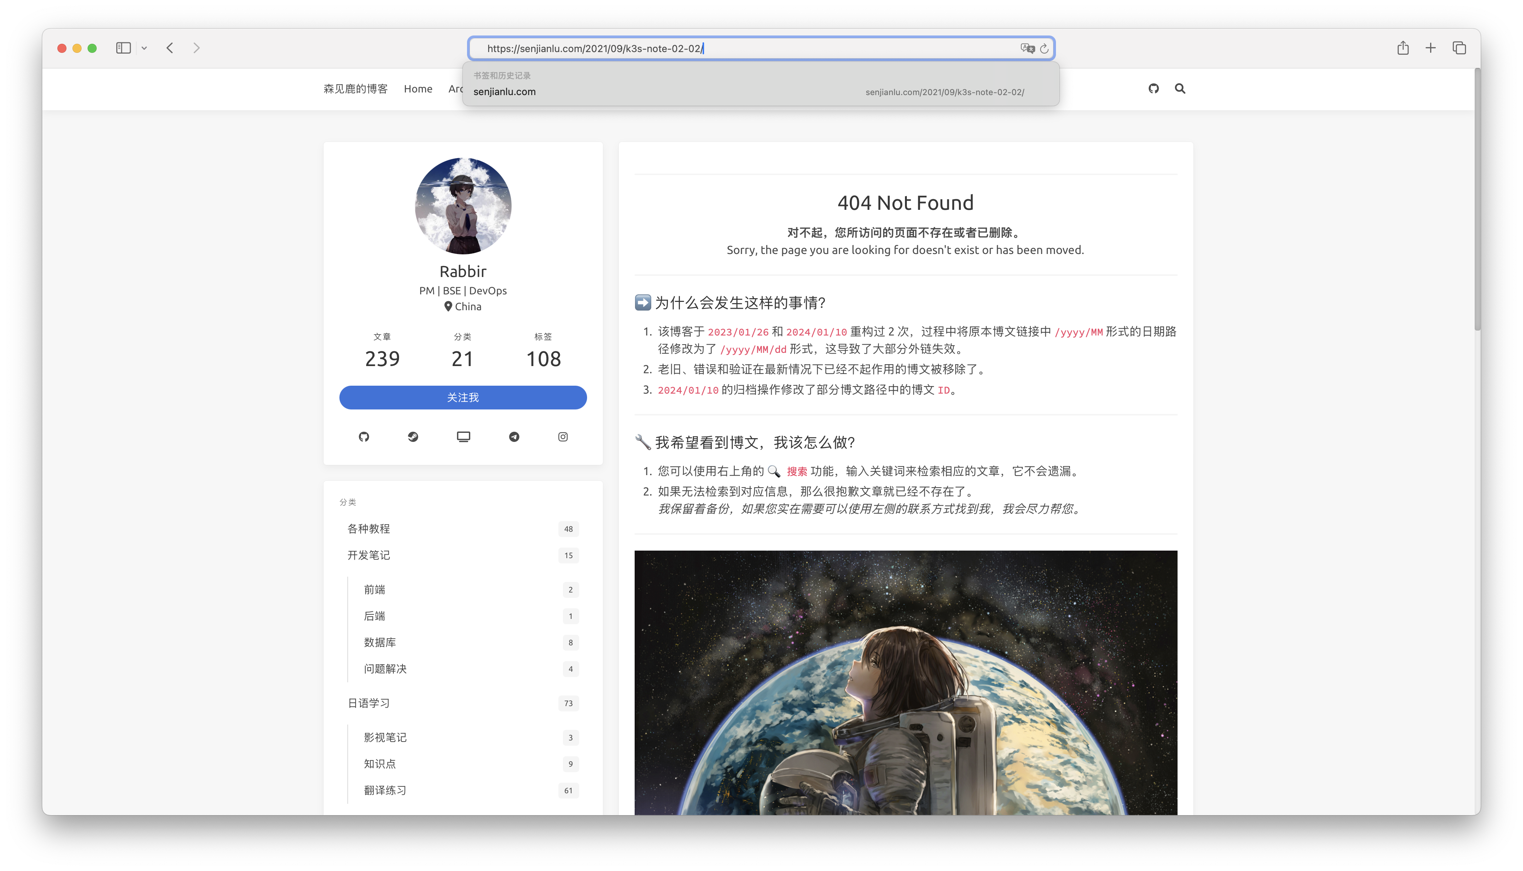Click the monitor screen social icon
1523x871 pixels.
463,437
